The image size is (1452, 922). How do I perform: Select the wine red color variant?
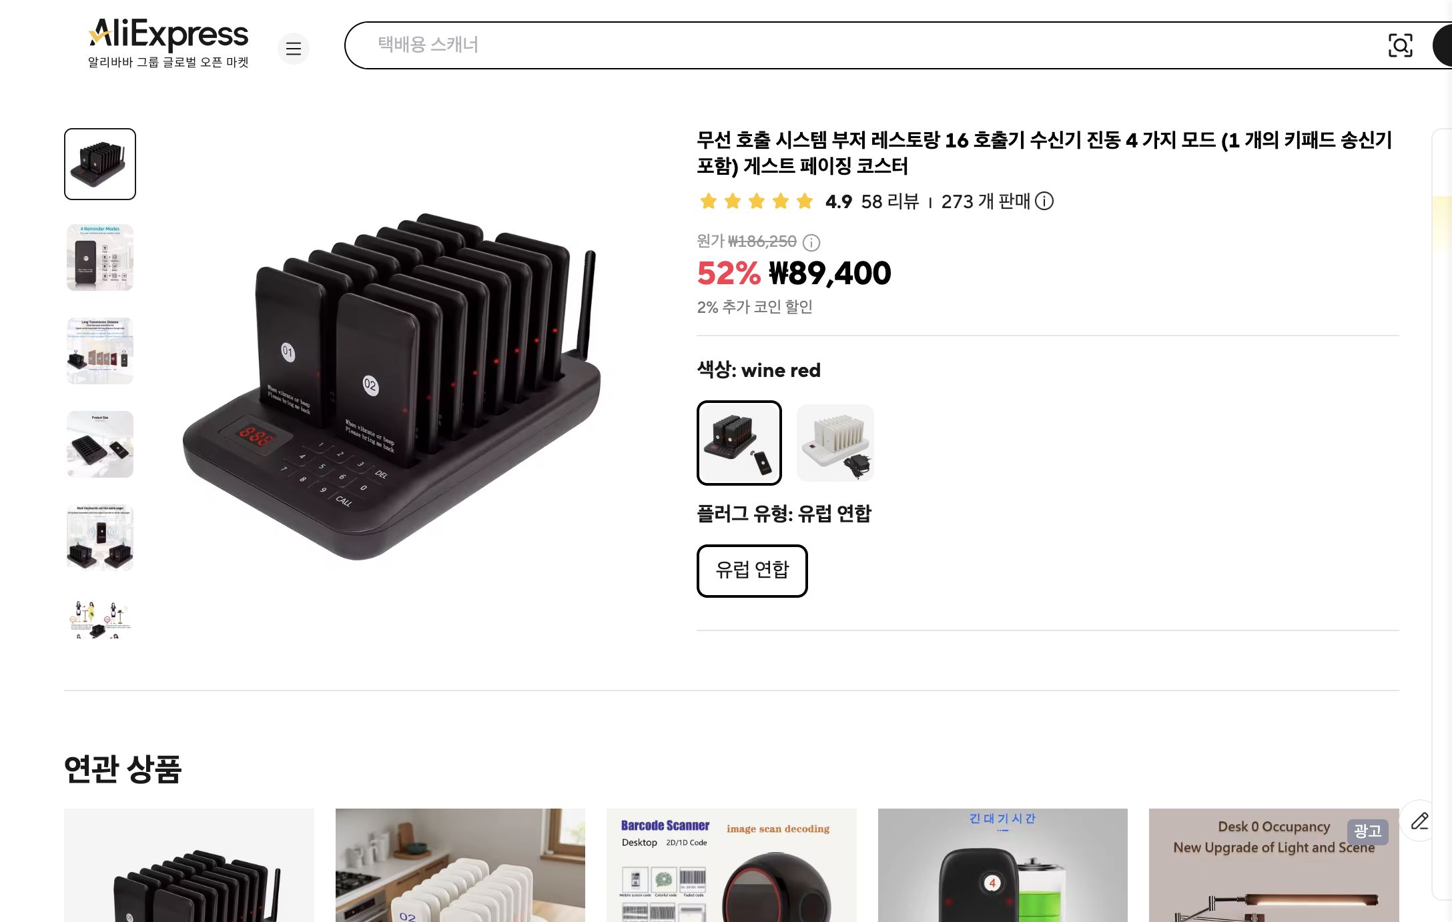[739, 443]
